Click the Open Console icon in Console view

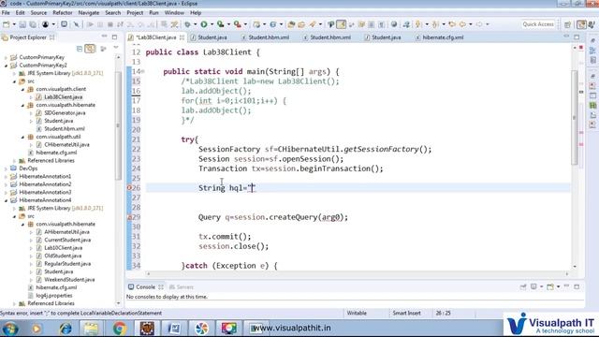[x=550, y=286]
